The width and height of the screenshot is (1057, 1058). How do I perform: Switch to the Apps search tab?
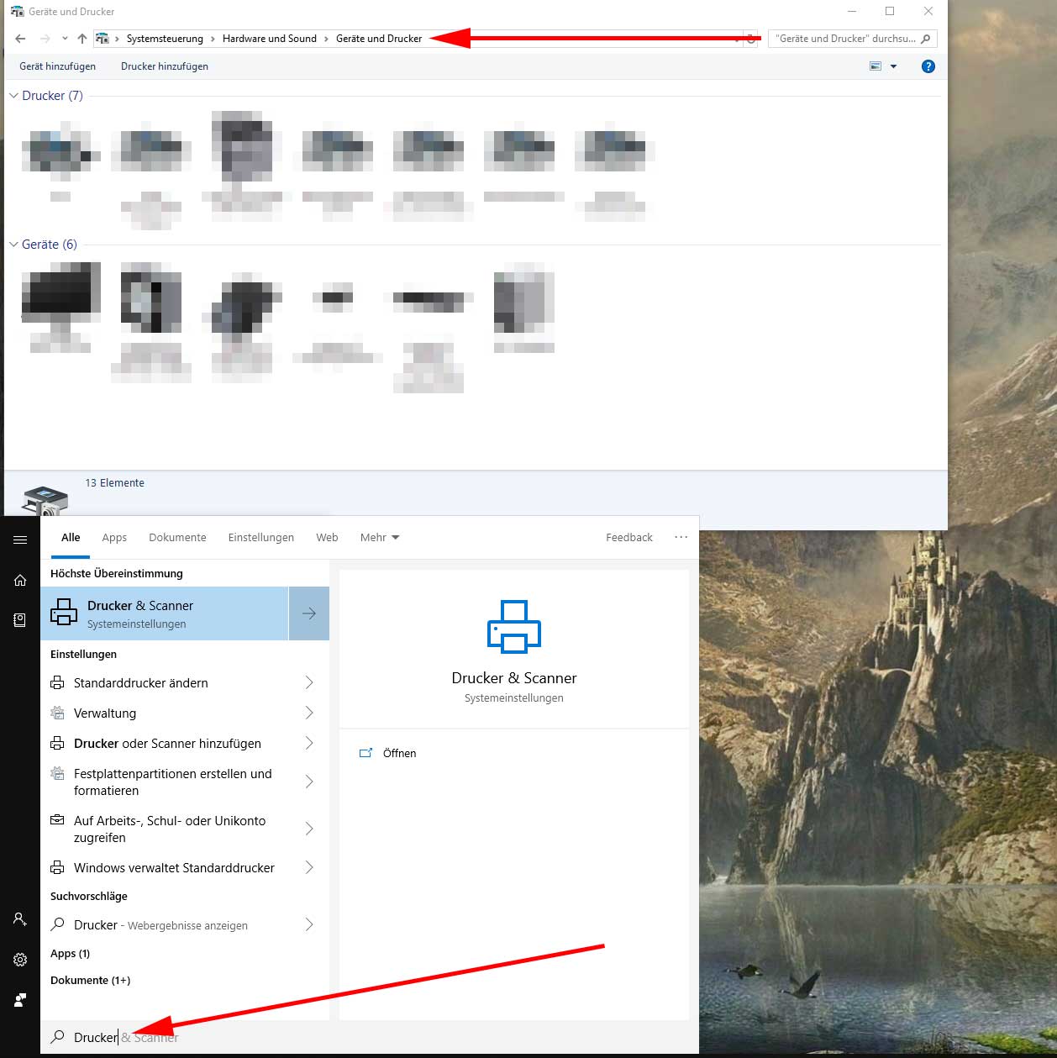114,538
